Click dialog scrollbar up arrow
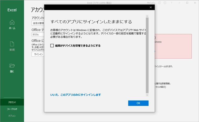Viewport: 199px width, 122px height. coord(147,16)
